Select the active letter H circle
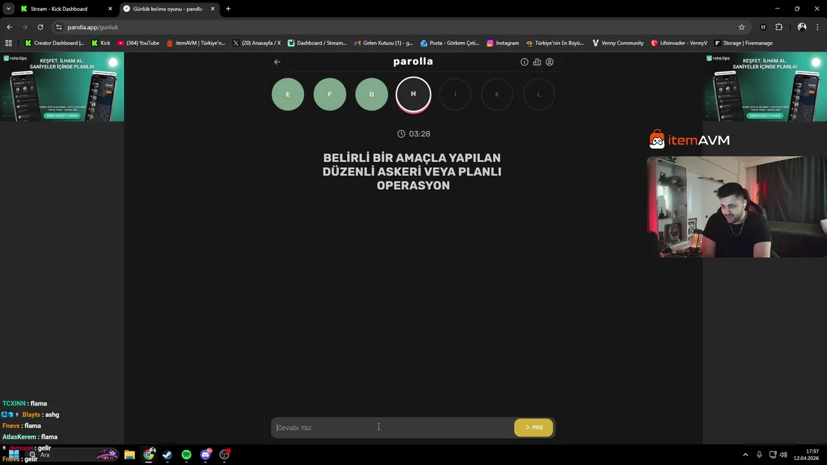Image resolution: width=827 pixels, height=465 pixels. [413, 94]
